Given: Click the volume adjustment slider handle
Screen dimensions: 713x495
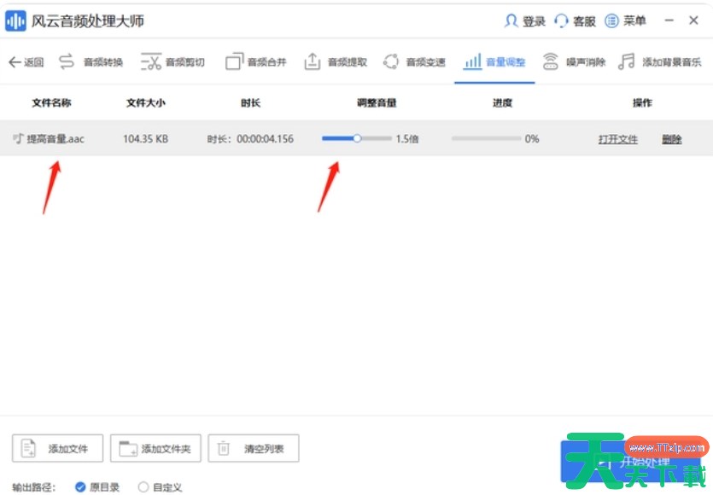Looking at the screenshot, I should [x=358, y=138].
